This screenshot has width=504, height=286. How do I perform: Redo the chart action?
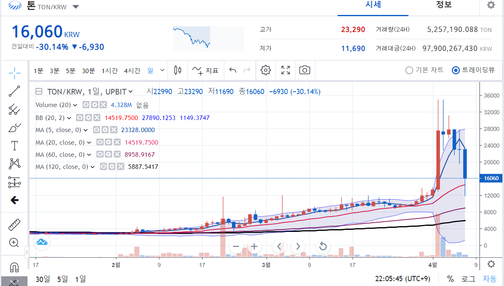[247, 70]
